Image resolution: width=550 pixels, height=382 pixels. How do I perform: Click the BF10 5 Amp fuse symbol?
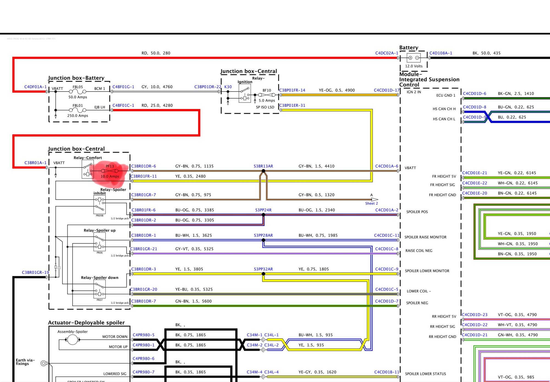pos(266,95)
